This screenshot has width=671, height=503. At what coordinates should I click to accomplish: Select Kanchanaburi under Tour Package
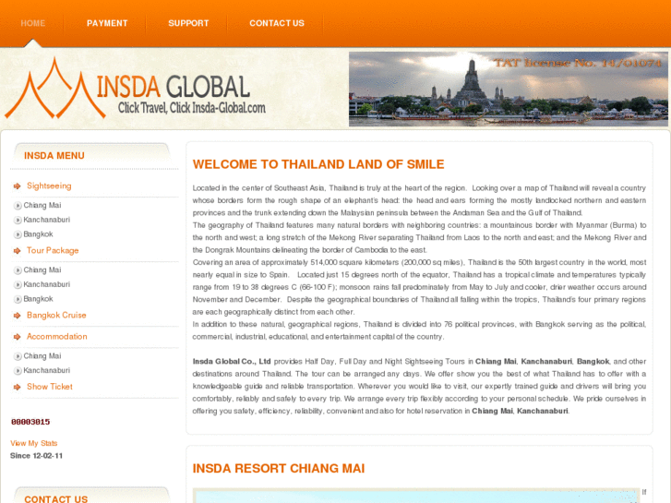pos(47,284)
